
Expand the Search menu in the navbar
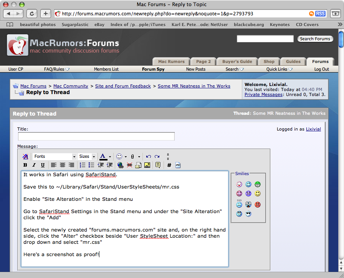(235, 69)
